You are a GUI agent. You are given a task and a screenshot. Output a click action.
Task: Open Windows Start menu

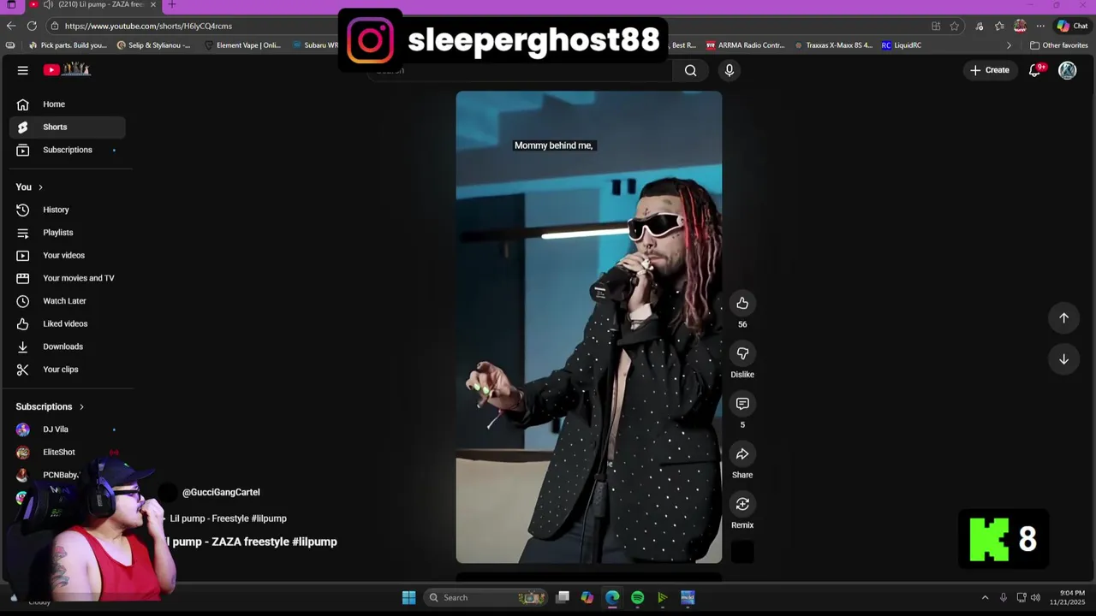[408, 597]
